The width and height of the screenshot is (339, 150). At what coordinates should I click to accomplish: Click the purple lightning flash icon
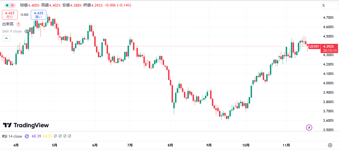(309, 128)
